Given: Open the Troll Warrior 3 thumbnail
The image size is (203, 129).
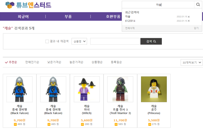Looking at the screenshot, I should 120,89.
